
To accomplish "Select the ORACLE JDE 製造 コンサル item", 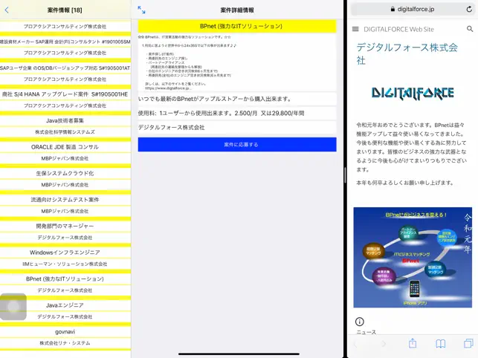I will 65,147.
